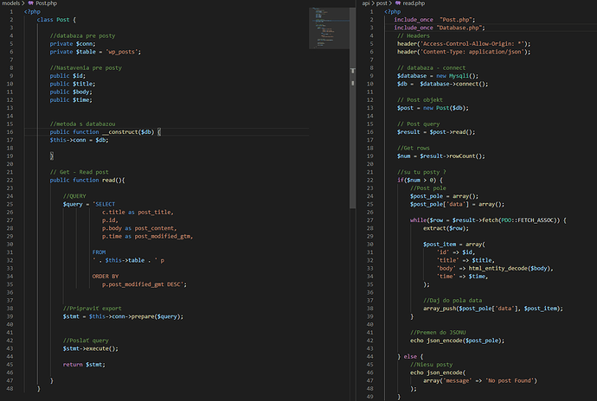
Task: Click 'p.time as post_modified_gtm,' in query
Action: click(147, 236)
